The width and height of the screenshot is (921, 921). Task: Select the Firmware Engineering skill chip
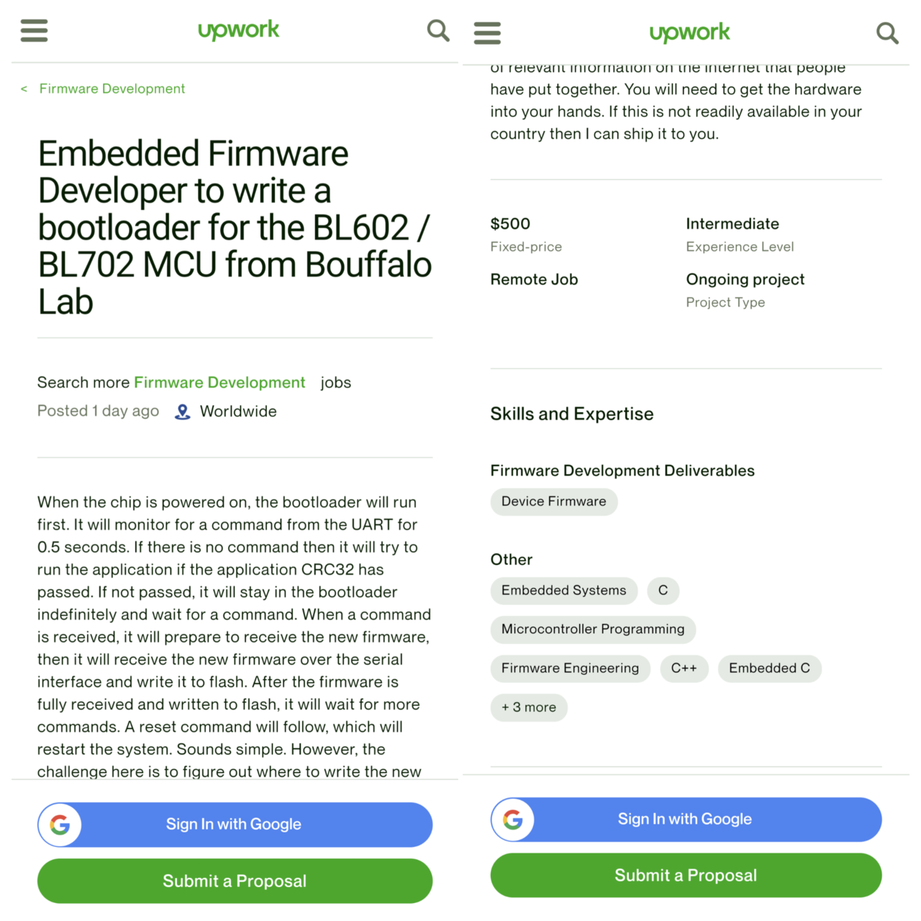click(x=570, y=668)
